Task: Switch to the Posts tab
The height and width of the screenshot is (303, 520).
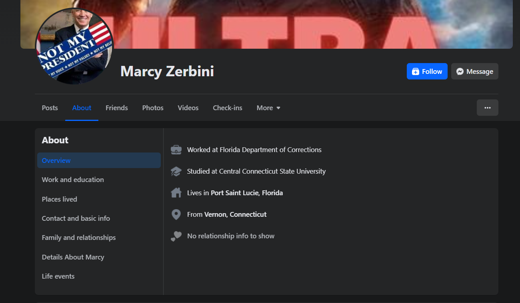Action: (50, 108)
